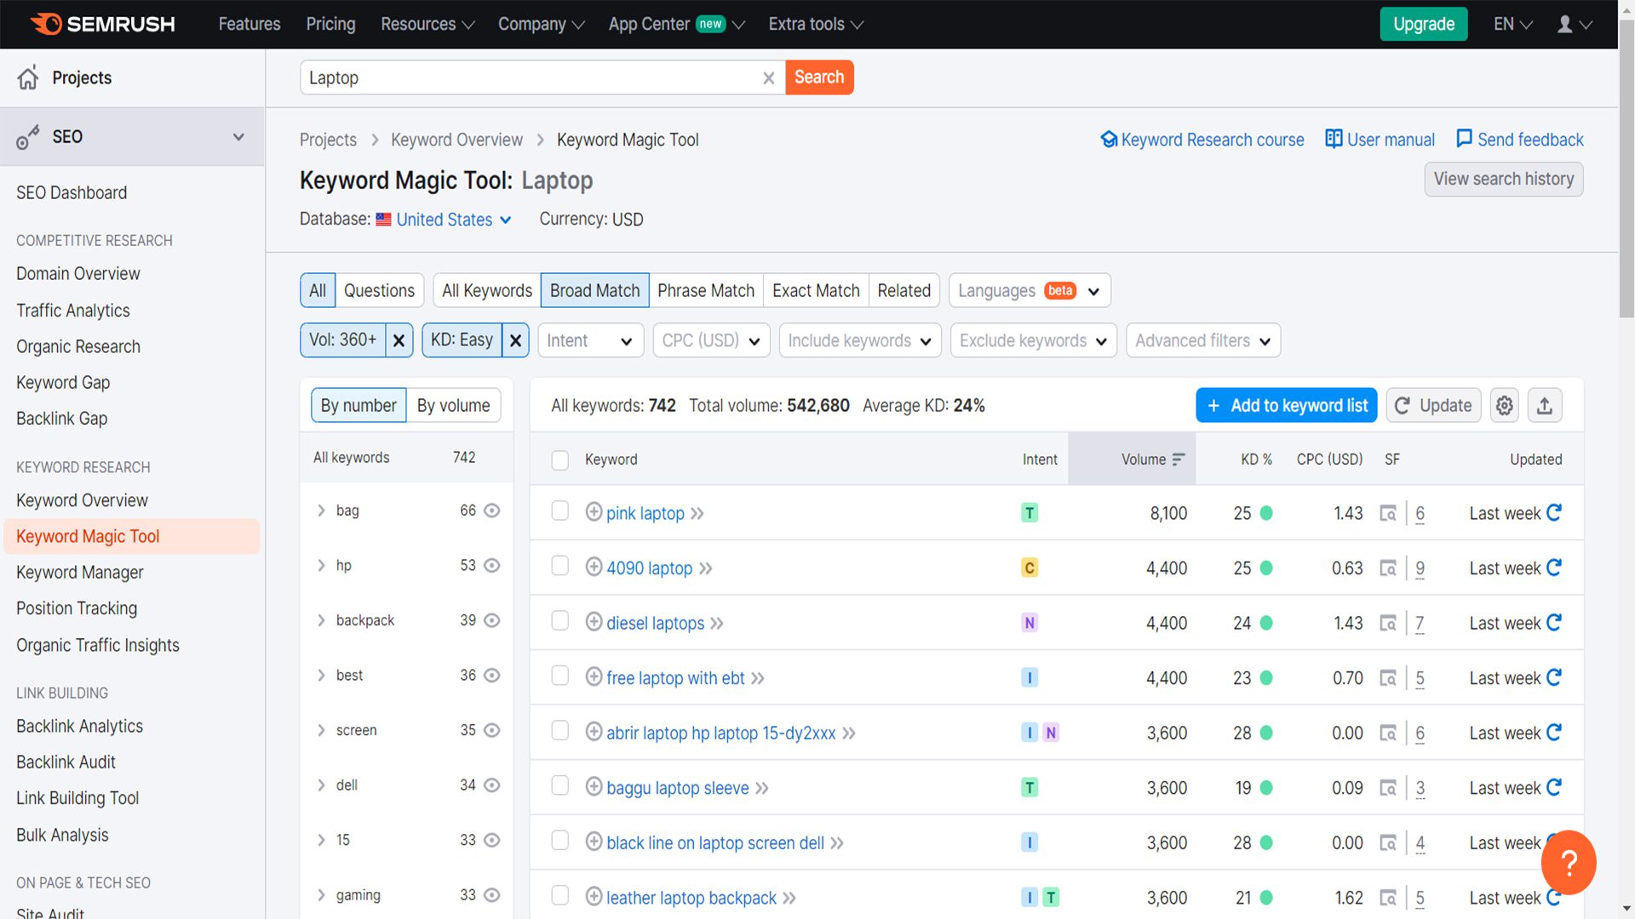The height and width of the screenshot is (919, 1635).
Task: Click the export upload icon
Action: point(1545,406)
